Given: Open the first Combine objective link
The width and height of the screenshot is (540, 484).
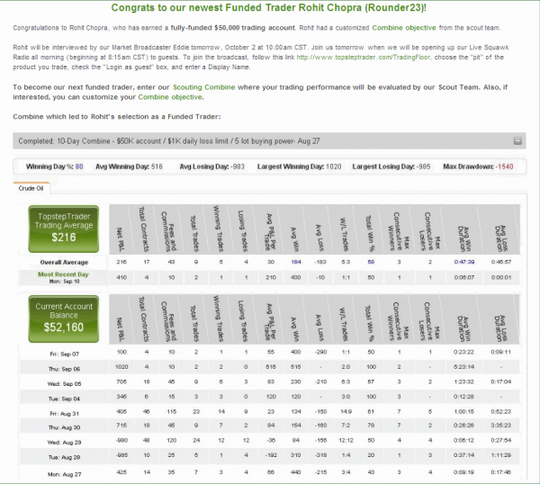Looking at the screenshot, I should point(404,28).
